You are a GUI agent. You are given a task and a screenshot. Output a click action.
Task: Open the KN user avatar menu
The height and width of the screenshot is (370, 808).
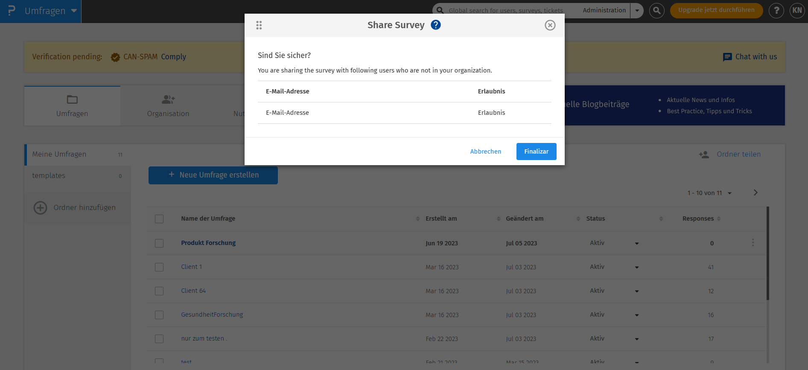[x=797, y=10]
